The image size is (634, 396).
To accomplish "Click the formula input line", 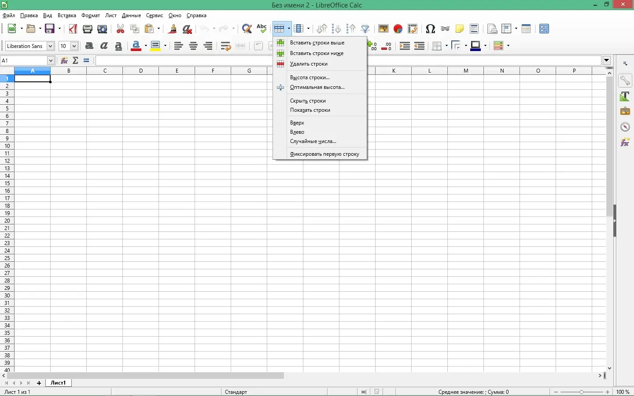I will point(348,61).
